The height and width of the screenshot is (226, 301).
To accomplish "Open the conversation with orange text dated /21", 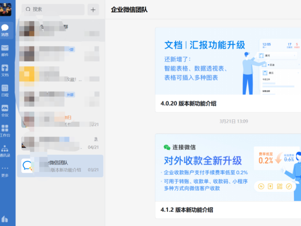I will coord(60,121).
